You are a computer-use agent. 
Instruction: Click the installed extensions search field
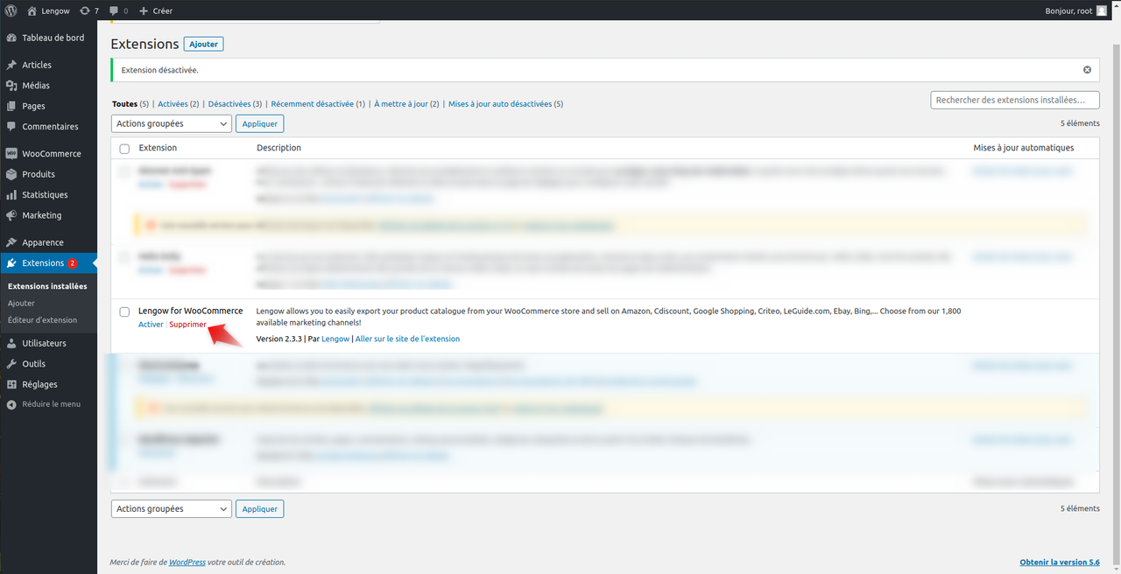point(1014,101)
